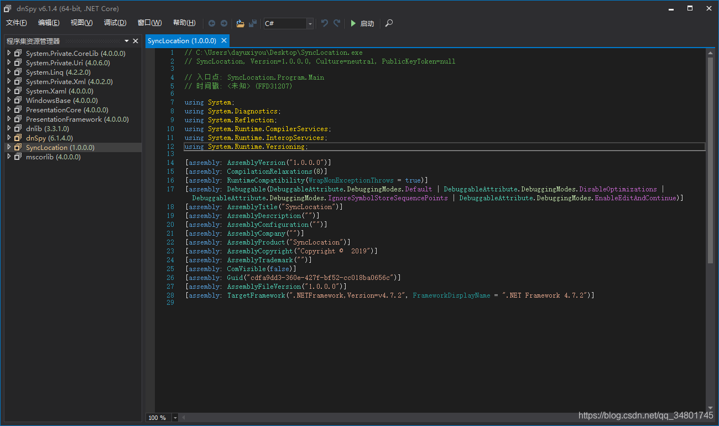Expand System.Private.CoreLib node

(x=9, y=53)
